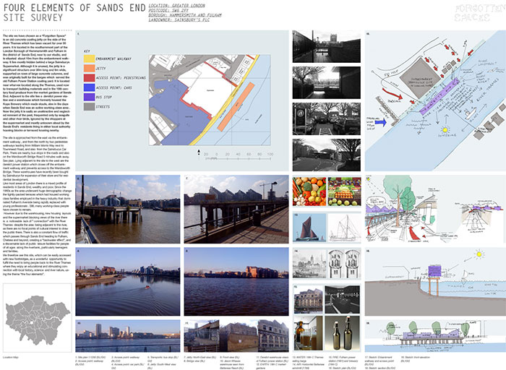Click the yellow sun symbol on sketch plan
This screenshot has height=370, width=506.
tap(445, 129)
